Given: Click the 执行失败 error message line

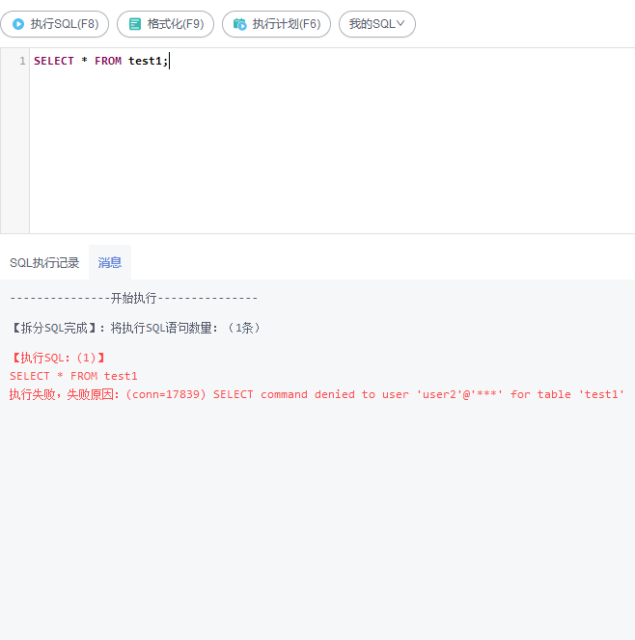Looking at the screenshot, I should [x=317, y=394].
